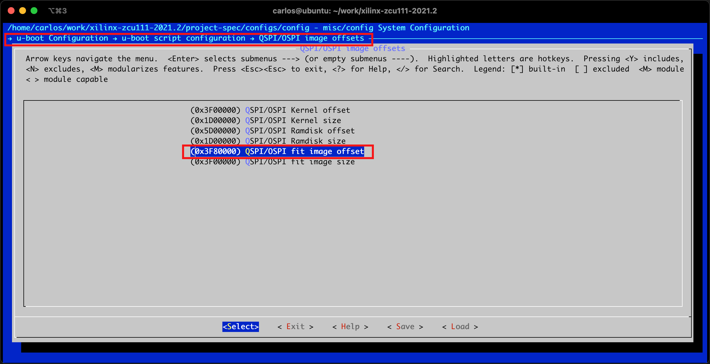Click u-boot Configuration in the breadcrumb path
The width and height of the screenshot is (710, 364).
62,38
